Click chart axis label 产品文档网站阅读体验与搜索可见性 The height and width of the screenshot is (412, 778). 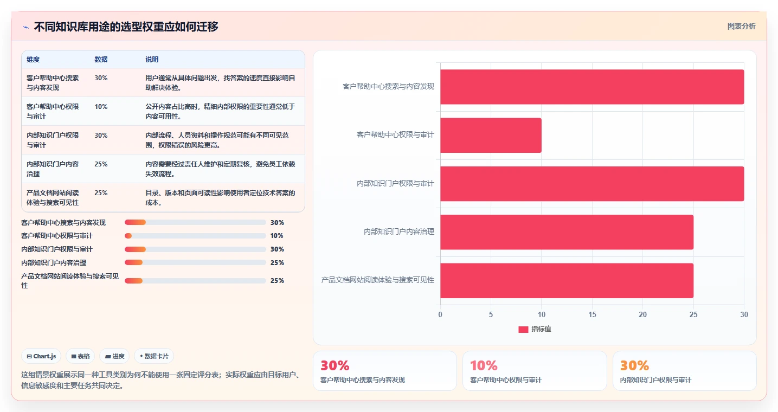tap(378, 280)
